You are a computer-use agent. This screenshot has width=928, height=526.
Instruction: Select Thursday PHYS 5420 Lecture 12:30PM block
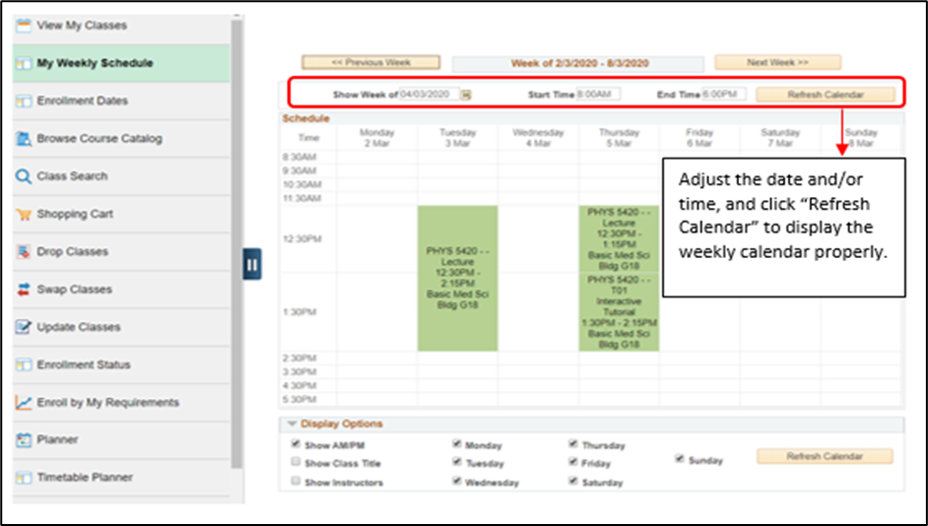pyautogui.click(x=619, y=239)
